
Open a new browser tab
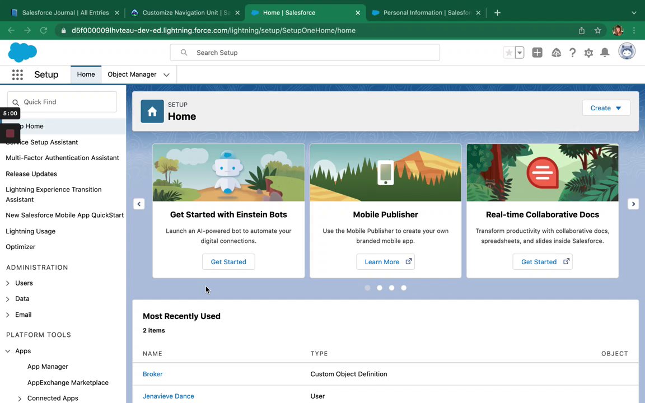(x=497, y=13)
